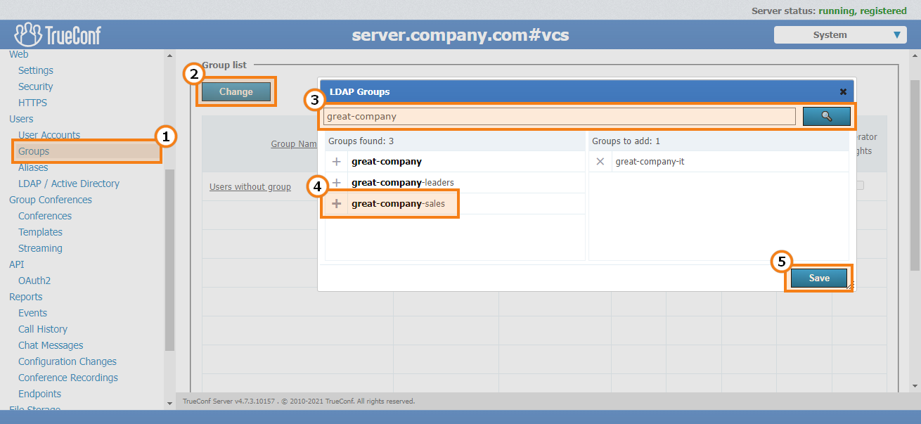Select LDAP / Active Directory in the sidebar
921x424 pixels.
pyautogui.click(x=67, y=183)
